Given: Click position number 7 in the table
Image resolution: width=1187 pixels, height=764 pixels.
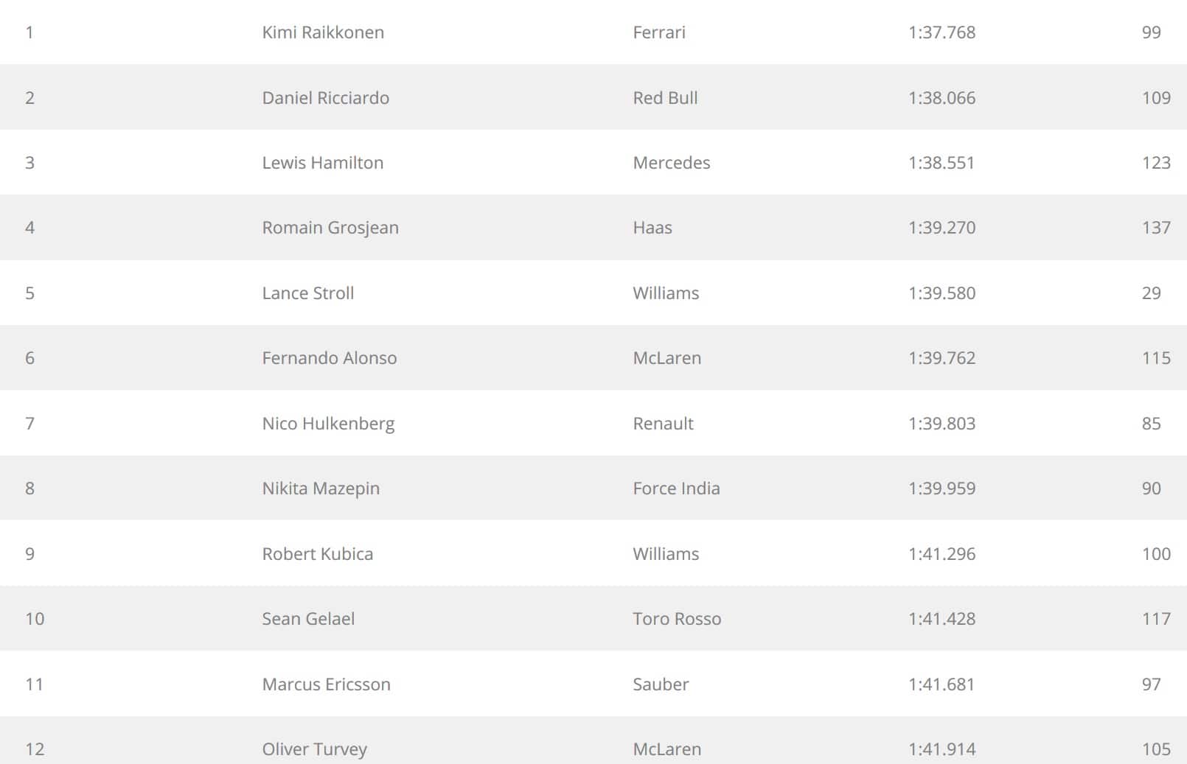Looking at the screenshot, I should coord(29,424).
